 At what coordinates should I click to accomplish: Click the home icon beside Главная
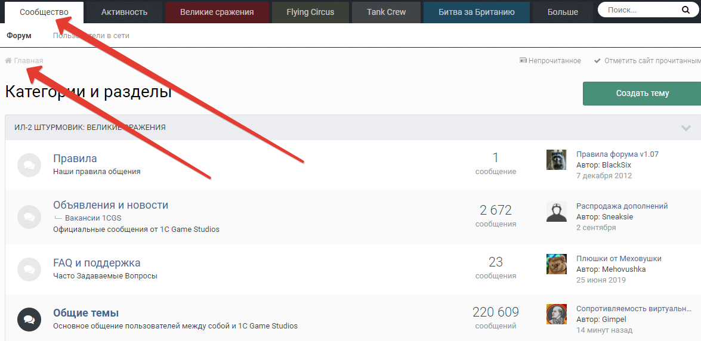(8, 61)
